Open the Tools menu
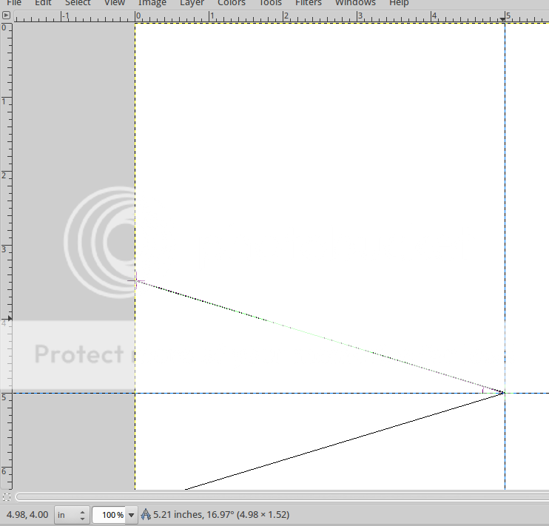This screenshot has width=549, height=526. [x=270, y=3]
